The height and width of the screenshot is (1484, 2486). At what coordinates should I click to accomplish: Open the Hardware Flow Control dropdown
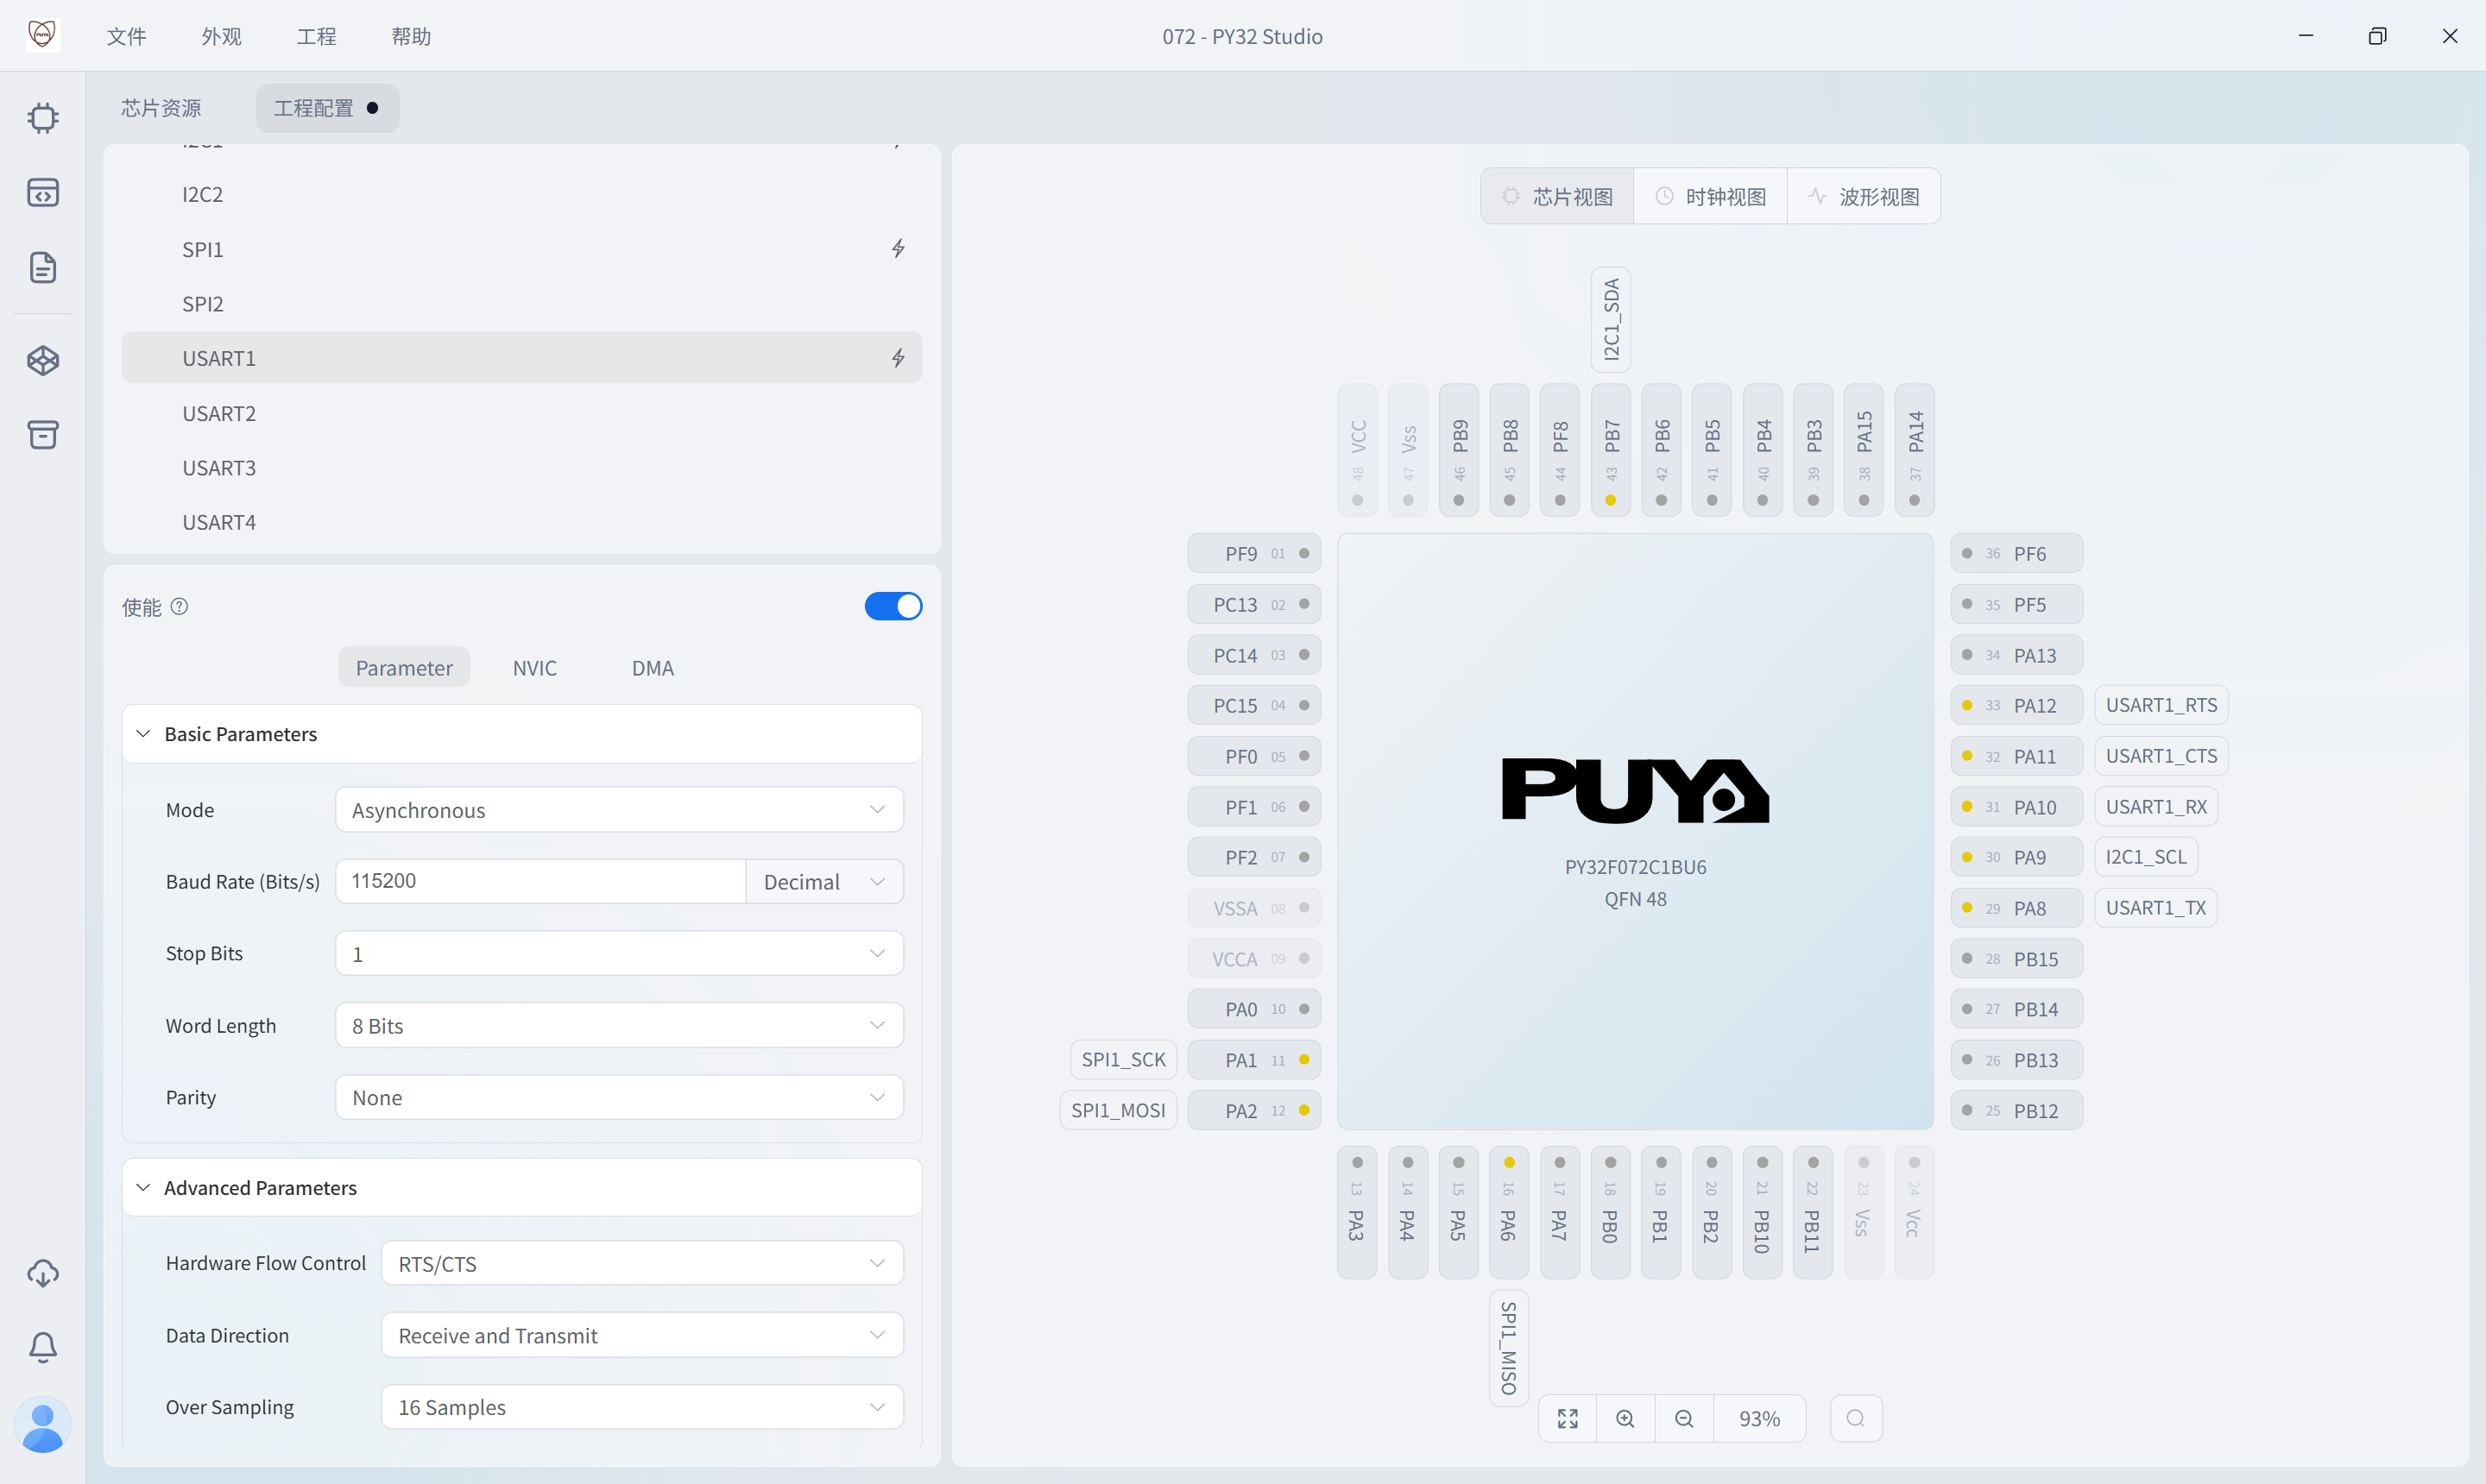[641, 1263]
